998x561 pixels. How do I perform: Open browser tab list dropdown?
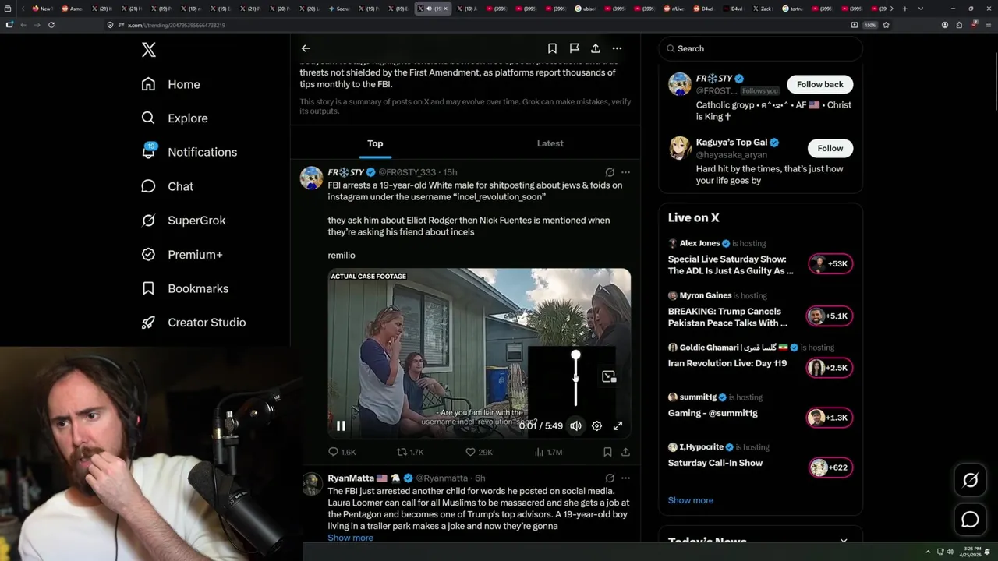[921, 9]
